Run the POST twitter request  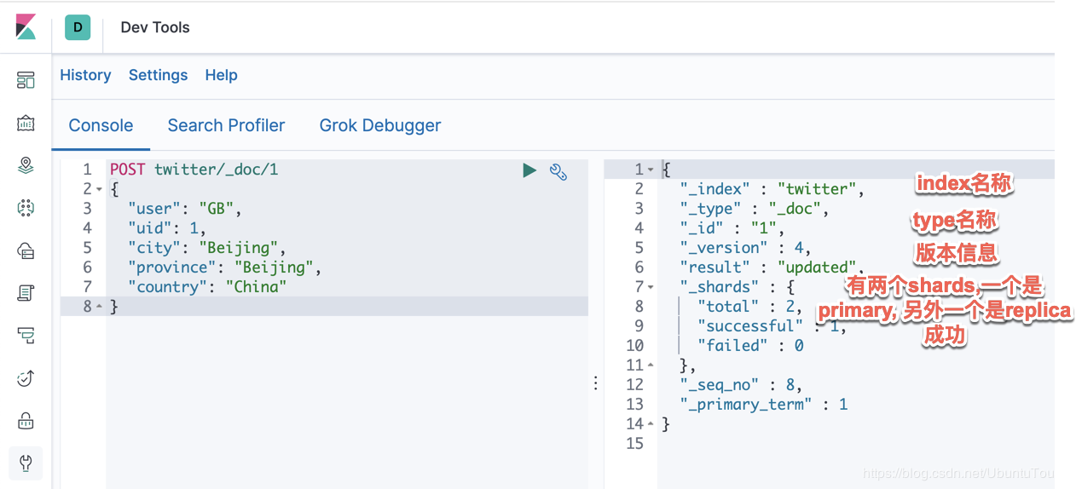coord(529,170)
